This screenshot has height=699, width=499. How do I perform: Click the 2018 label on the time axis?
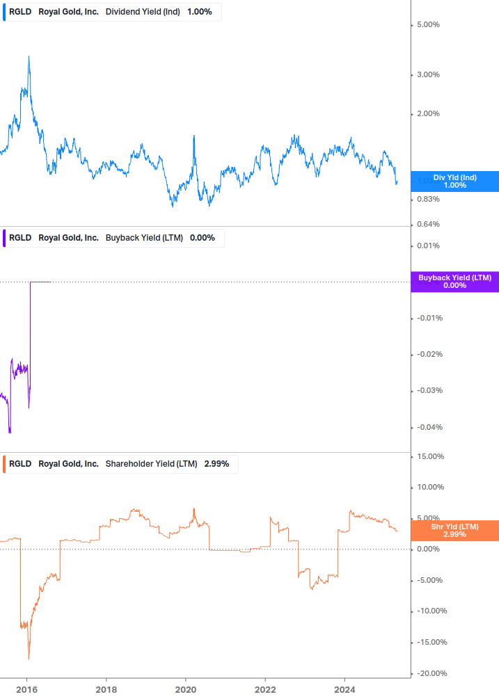pyautogui.click(x=106, y=690)
